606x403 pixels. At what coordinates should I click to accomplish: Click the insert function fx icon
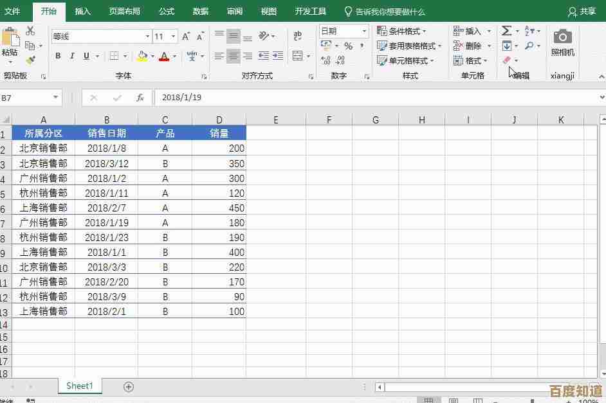(140, 98)
